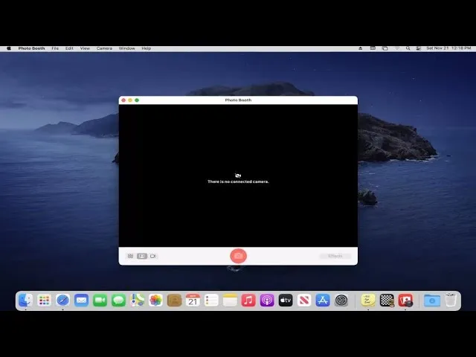Open the File menu
The width and height of the screenshot is (476, 357).
click(x=55, y=48)
